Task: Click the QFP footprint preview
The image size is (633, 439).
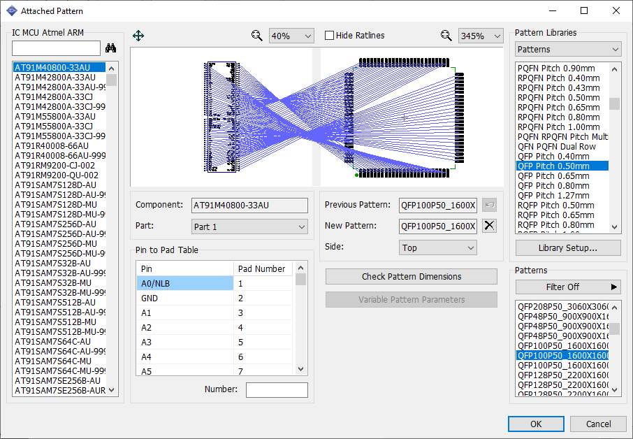Action: (404, 117)
